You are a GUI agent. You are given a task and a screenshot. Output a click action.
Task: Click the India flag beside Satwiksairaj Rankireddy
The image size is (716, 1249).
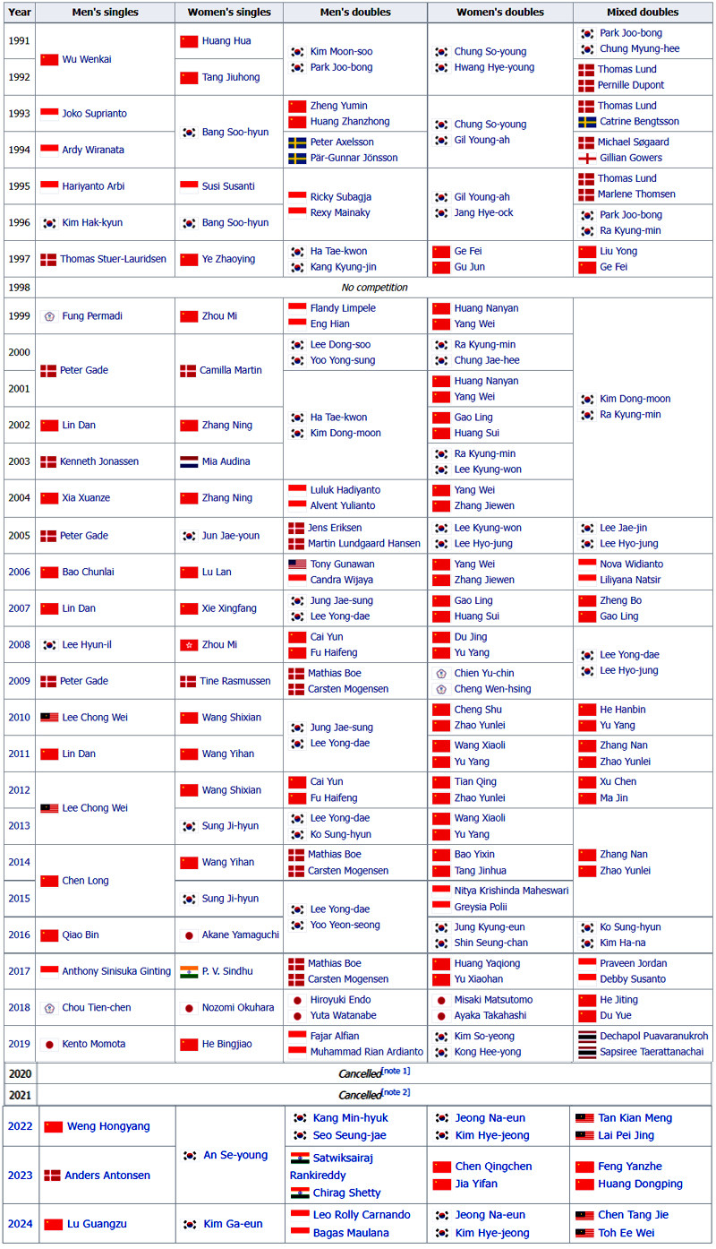click(300, 1158)
